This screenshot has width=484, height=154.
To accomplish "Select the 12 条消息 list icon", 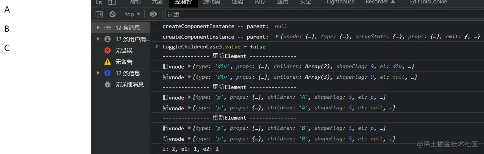I will [108, 28].
